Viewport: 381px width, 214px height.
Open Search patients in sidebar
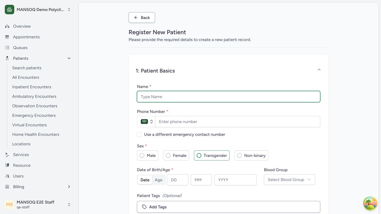tap(27, 68)
